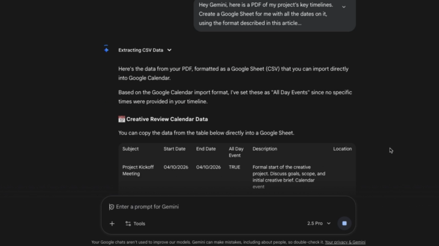The height and width of the screenshot is (246, 439).
Task: Open the 2.5 Pro model selector
Action: coord(318,223)
